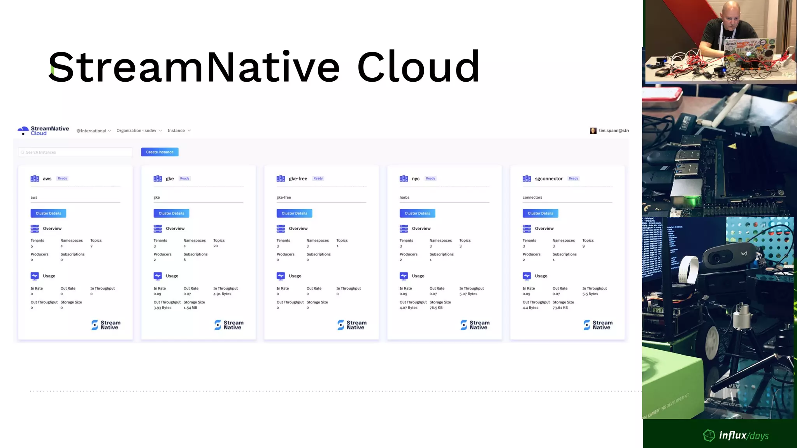This screenshot has height=448, width=797.
Task: Focus the Search Instances field
Action: (75, 152)
